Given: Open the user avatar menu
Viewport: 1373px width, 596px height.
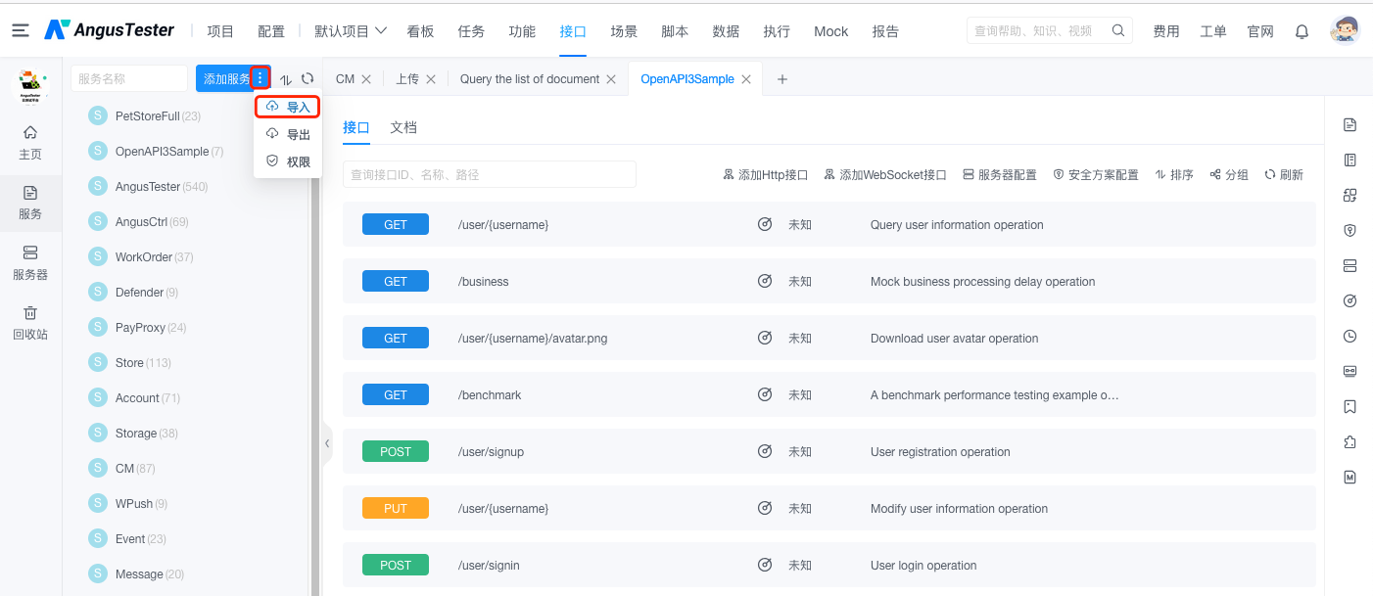Looking at the screenshot, I should tap(1345, 30).
